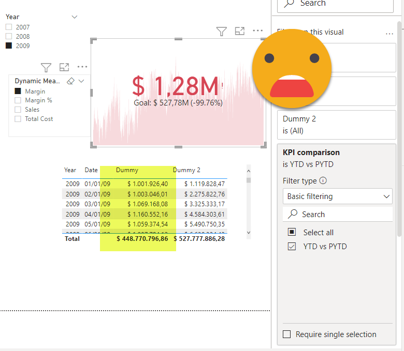Click filter icon above Dynamic Measure slicer

coord(46,67)
